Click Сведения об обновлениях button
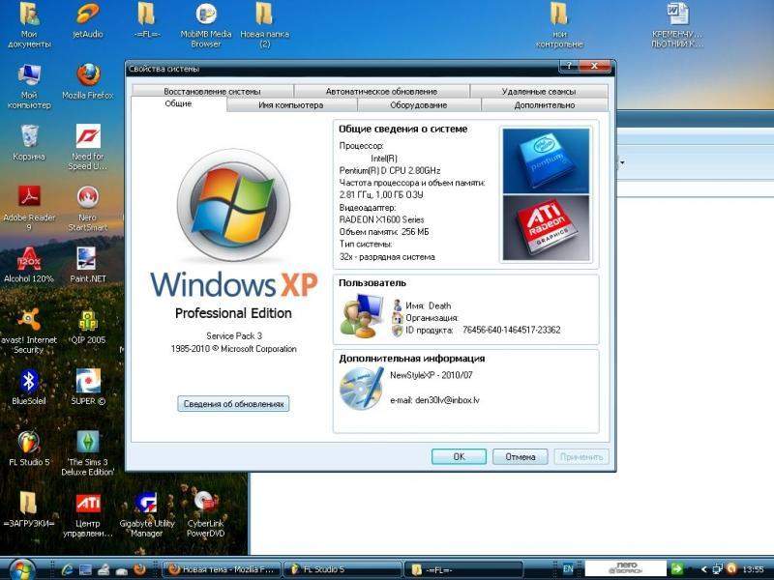The height and width of the screenshot is (580, 774). 233,404
